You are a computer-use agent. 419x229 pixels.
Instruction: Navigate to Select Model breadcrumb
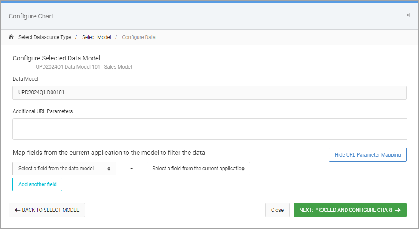96,37
